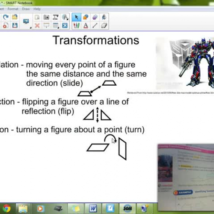The width and height of the screenshot is (214, 214).
Task: Open the add-ons globe icon
Action: pos(65,17)
